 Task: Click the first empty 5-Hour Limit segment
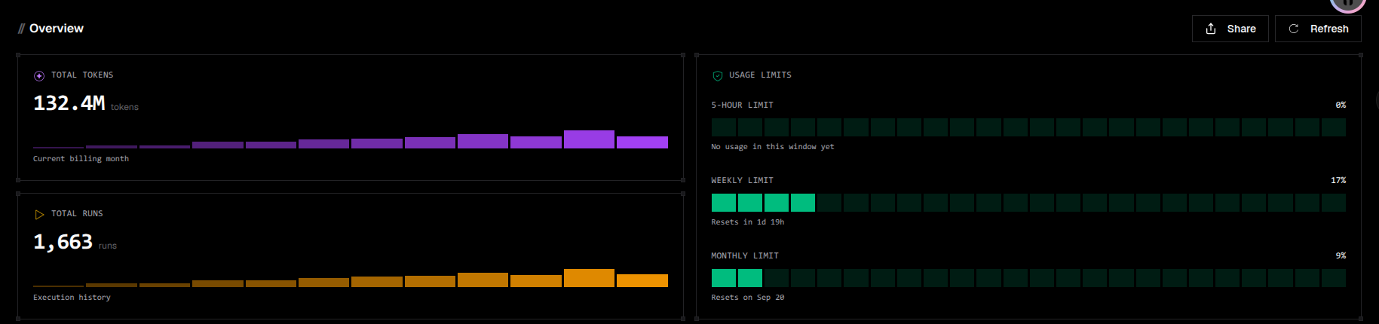click(x=724, y=127)
